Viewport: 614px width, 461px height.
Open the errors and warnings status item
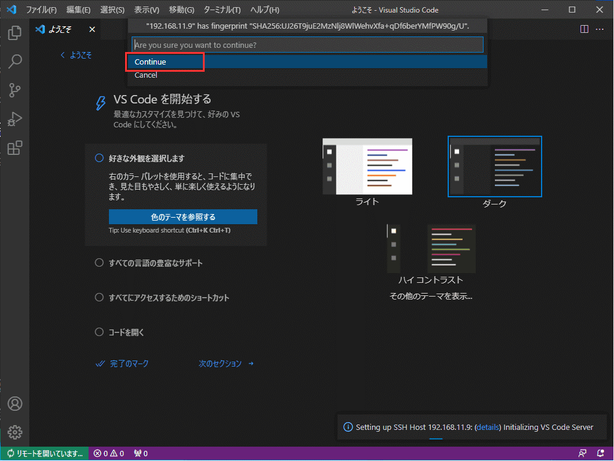(109, 454)
